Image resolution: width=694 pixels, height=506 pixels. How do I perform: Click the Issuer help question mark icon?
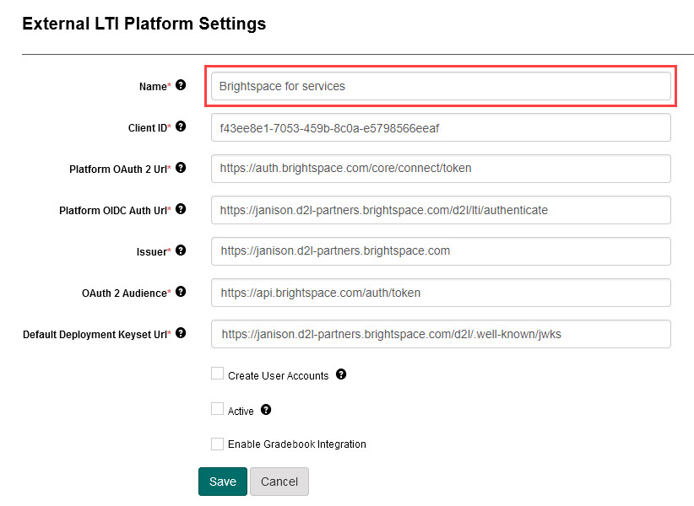(181, 250)
